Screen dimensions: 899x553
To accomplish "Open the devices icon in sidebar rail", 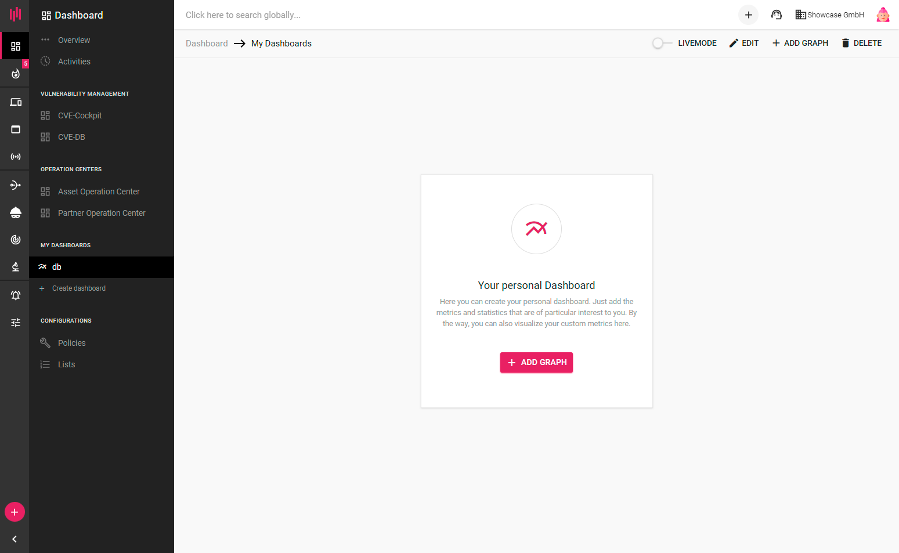I will tap(16, 102).
